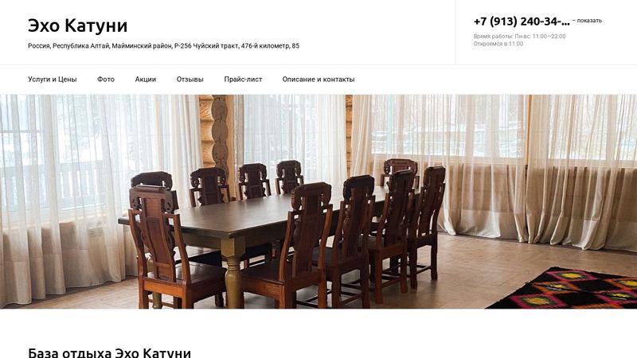Click the Время работы hours text
The height and width of the screenshot is (358, 637).
click(519, 36)
